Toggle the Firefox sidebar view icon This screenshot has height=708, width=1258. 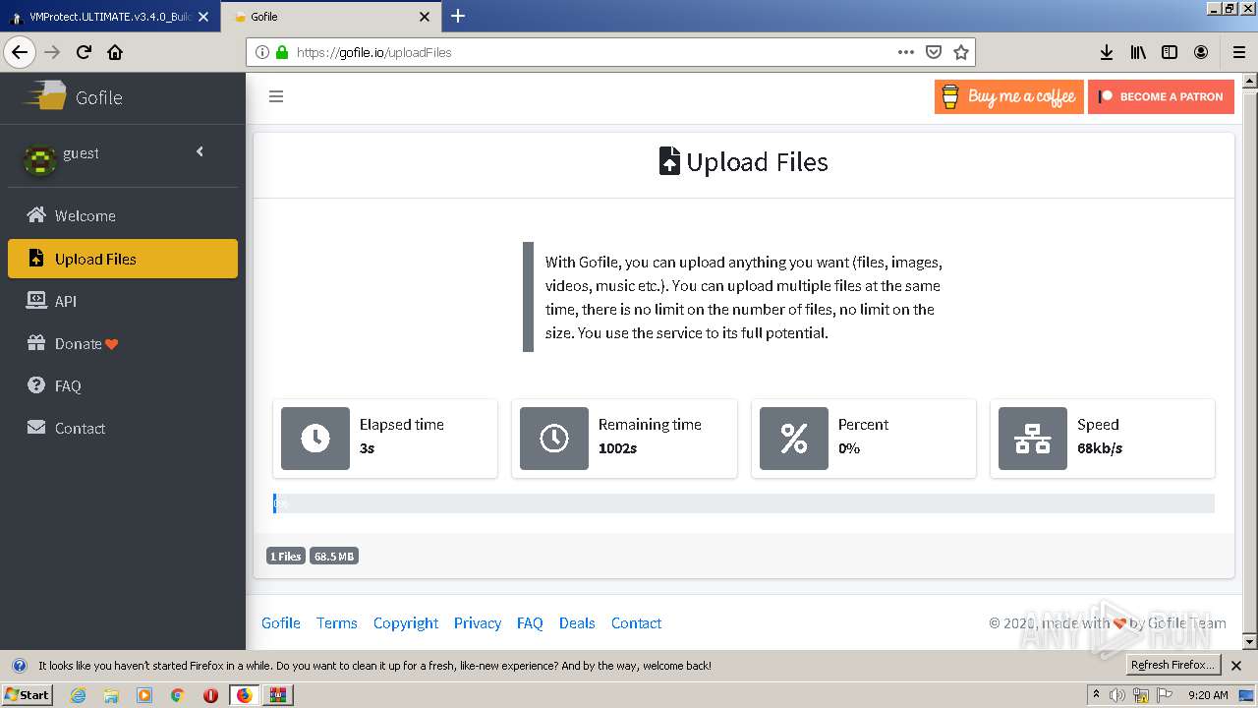tap(1170, 52)
